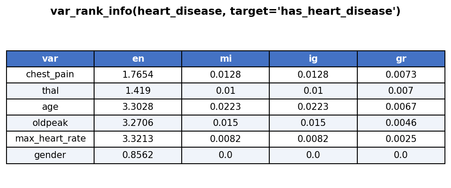This screenshot has width=451, height=188.
Task: Select the 'ig' column header
Action: pos(313,59)
